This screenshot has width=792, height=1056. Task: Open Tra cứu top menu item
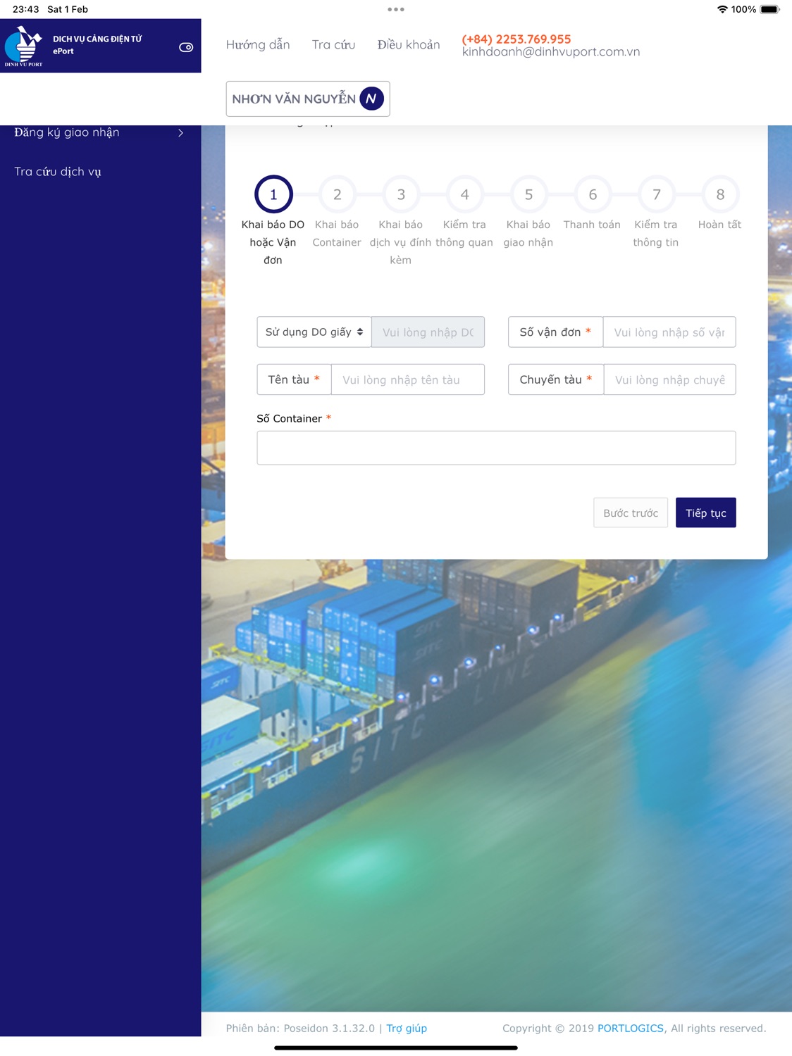click(x=333, y=44)
